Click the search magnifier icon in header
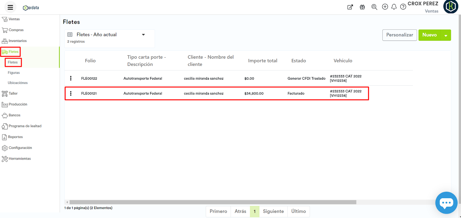The height and width of the screenshot is (218, 461). point(374,7)
